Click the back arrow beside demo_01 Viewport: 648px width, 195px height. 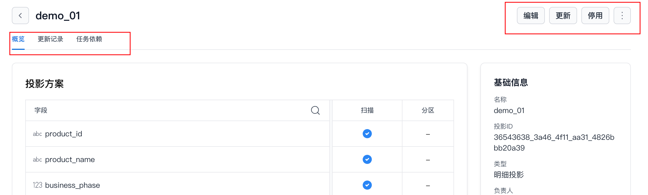[20, 16]
